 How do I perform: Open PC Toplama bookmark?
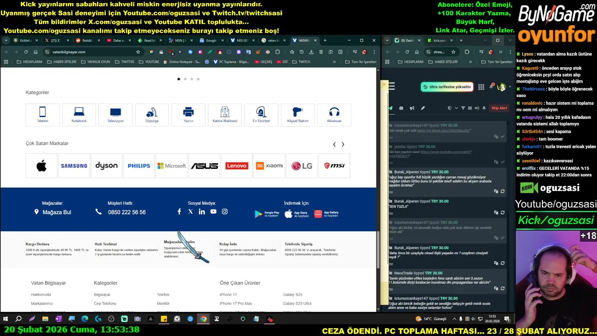(231, 62)
